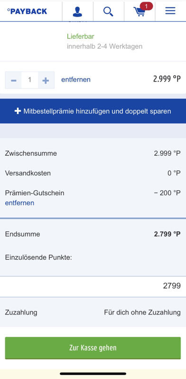Go to checkout with Zur Kasse gehen
The width and height of the screenshot is (186, 379).
click(x=93, y=348)
